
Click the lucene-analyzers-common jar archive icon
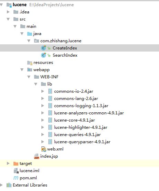pos(50,113)
